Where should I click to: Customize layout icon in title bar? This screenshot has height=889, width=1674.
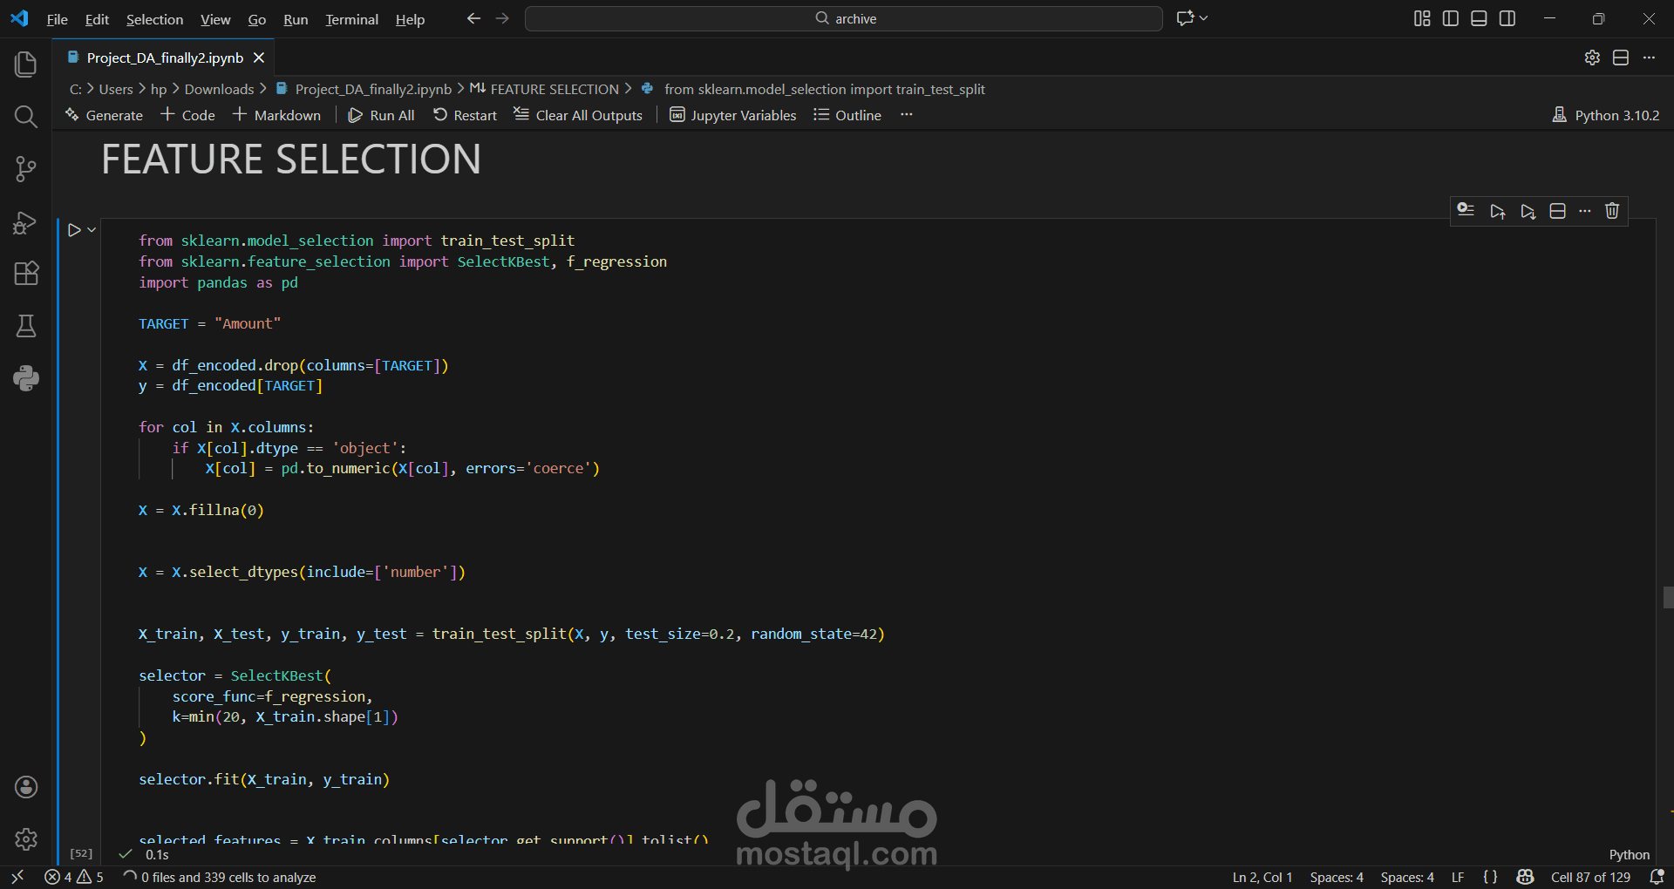point(1422,18)
